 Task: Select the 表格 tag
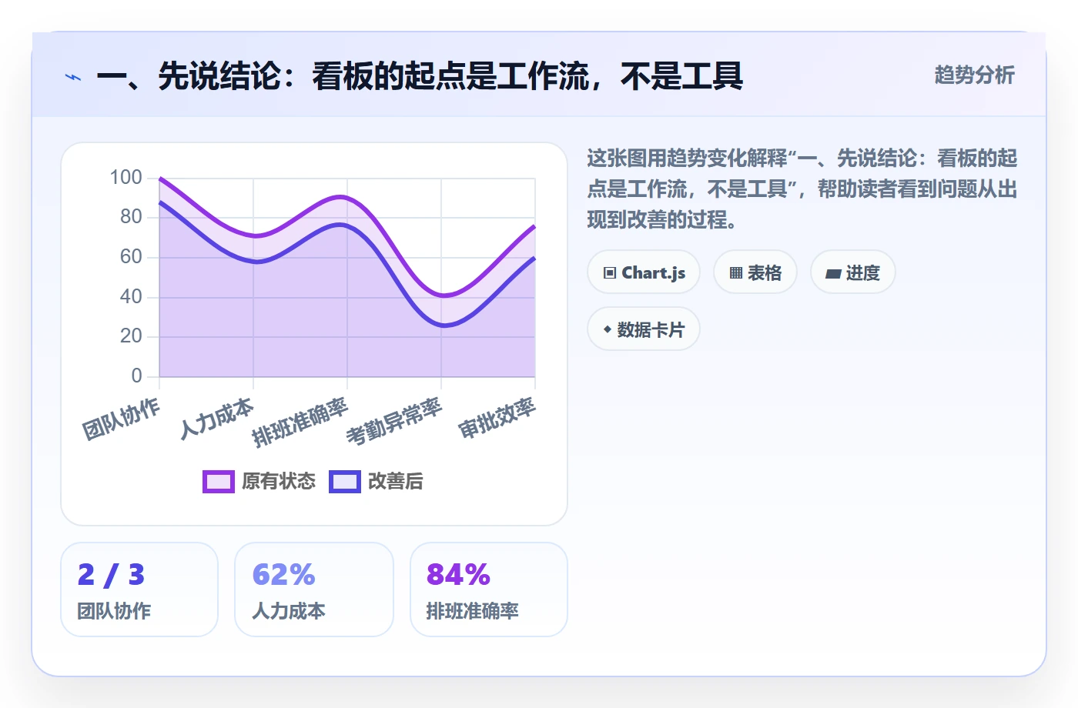[x=755, y=272]
